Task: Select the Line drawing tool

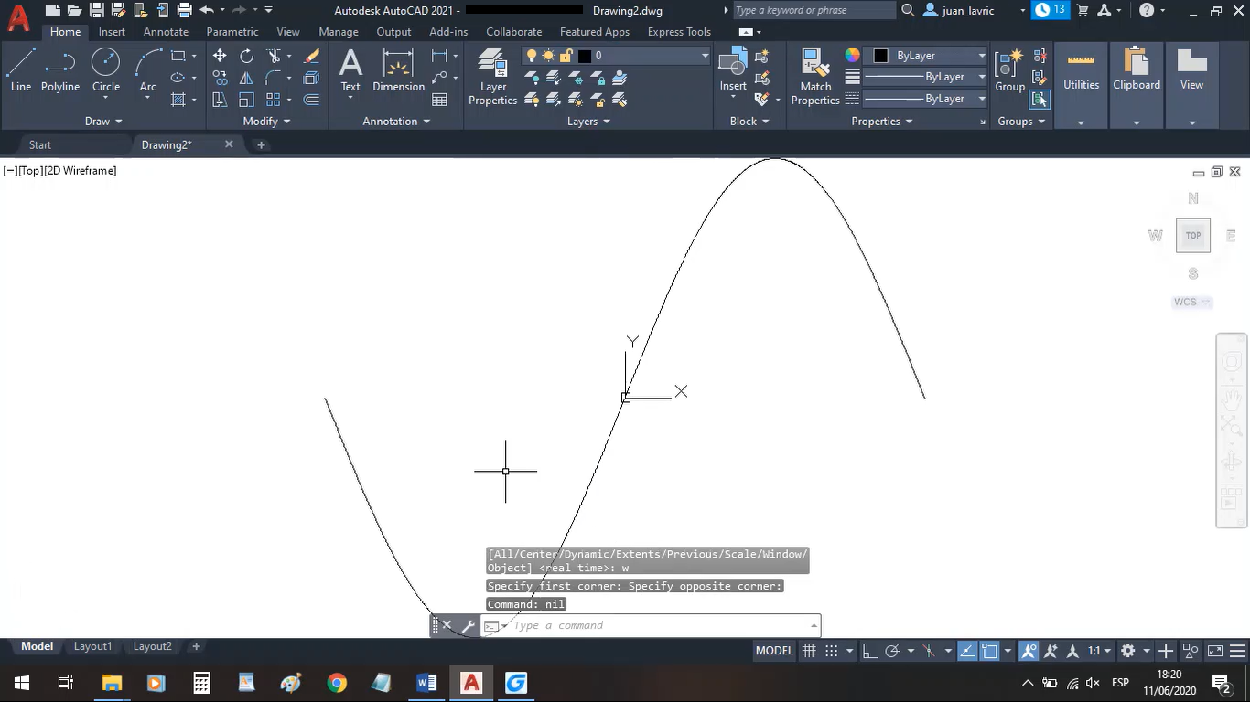Action: coord(21,69)
